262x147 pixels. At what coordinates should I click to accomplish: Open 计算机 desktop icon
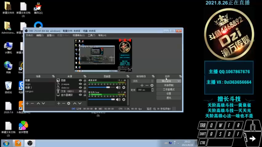click(x=9, y=48)
